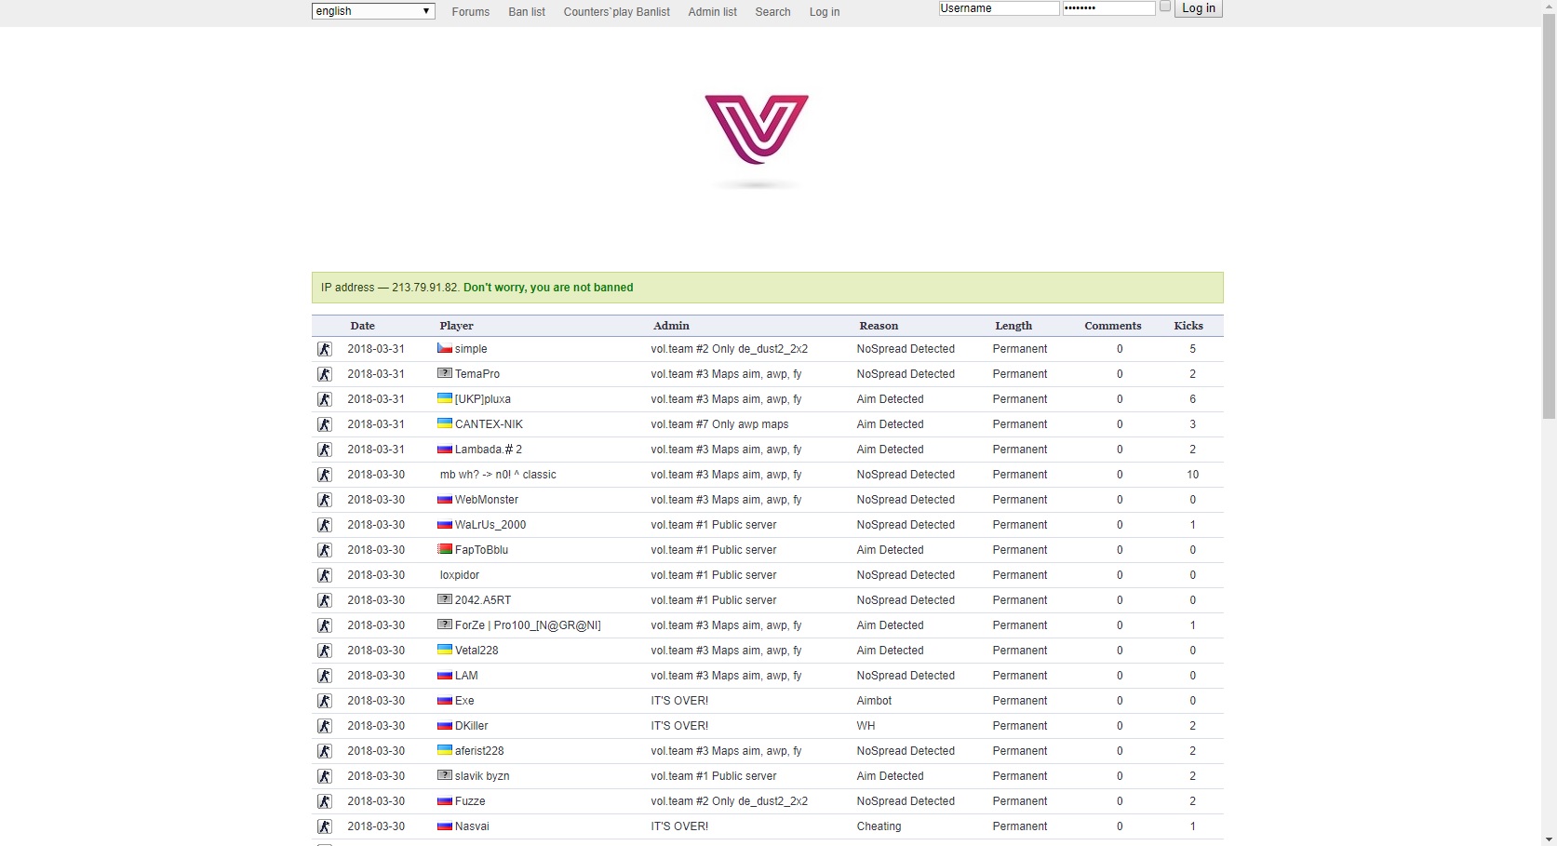Click the game icon in Vetal228 row
This screenshot has height=846, width=1557.
point(325,651)
